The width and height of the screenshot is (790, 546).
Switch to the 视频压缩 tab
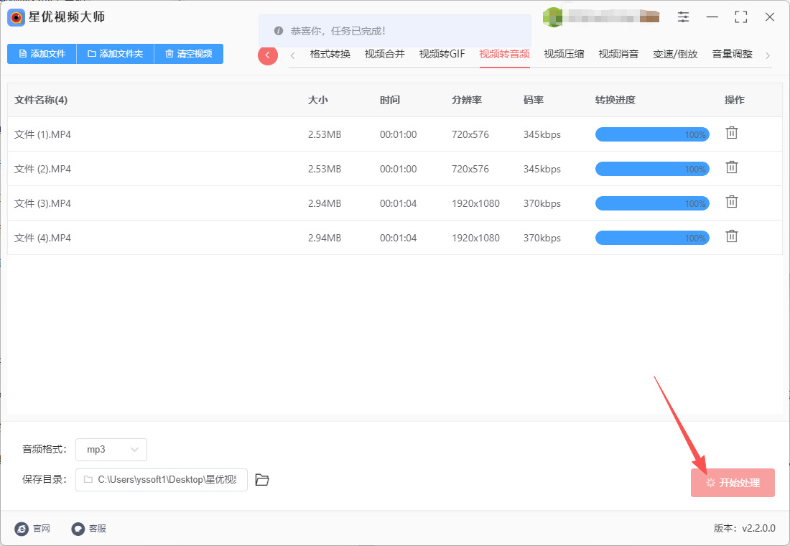click(564, 54)
